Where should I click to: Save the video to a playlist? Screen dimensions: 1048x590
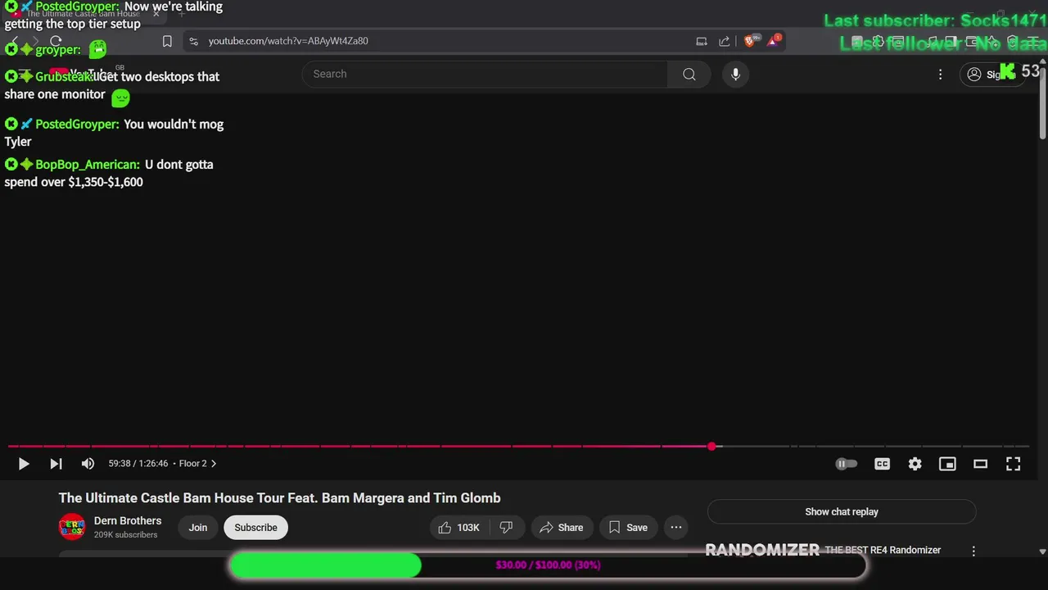click(628, 528)
